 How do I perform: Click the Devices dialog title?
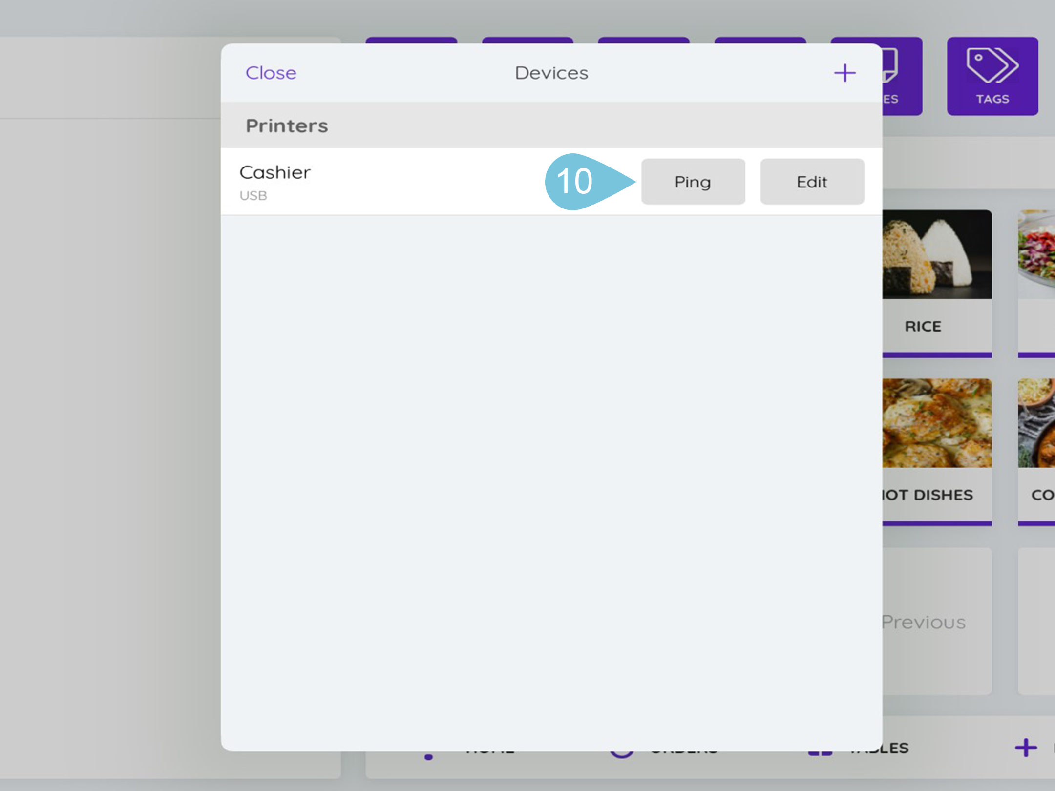click(x=551, y=73)
